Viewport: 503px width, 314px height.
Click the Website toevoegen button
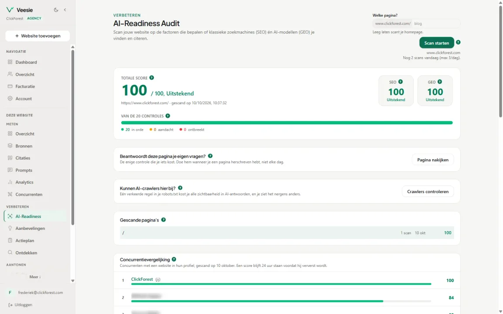38,36
